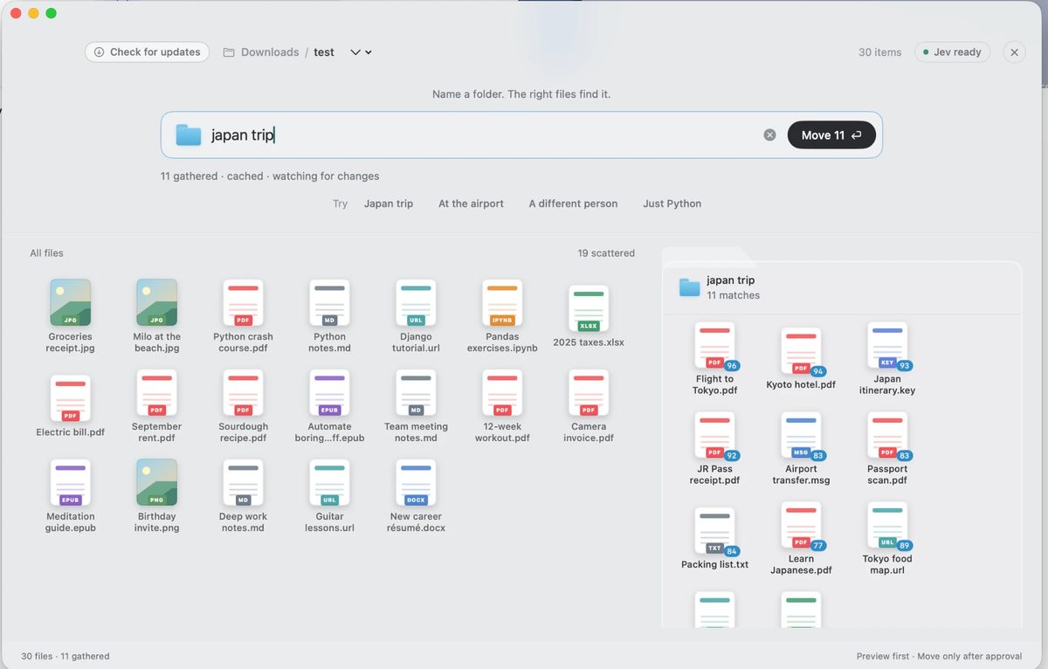Click the Learn Japanese.pdf match icon
Screen dimensions: 1048x669
(x=801, y=525)
